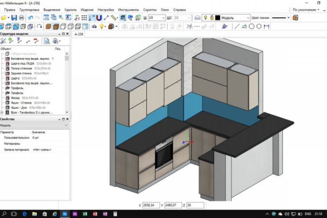This screenshot has height=218, width=327.
Task: Click the yellow Open folder icon
Action: click(3, 18)
